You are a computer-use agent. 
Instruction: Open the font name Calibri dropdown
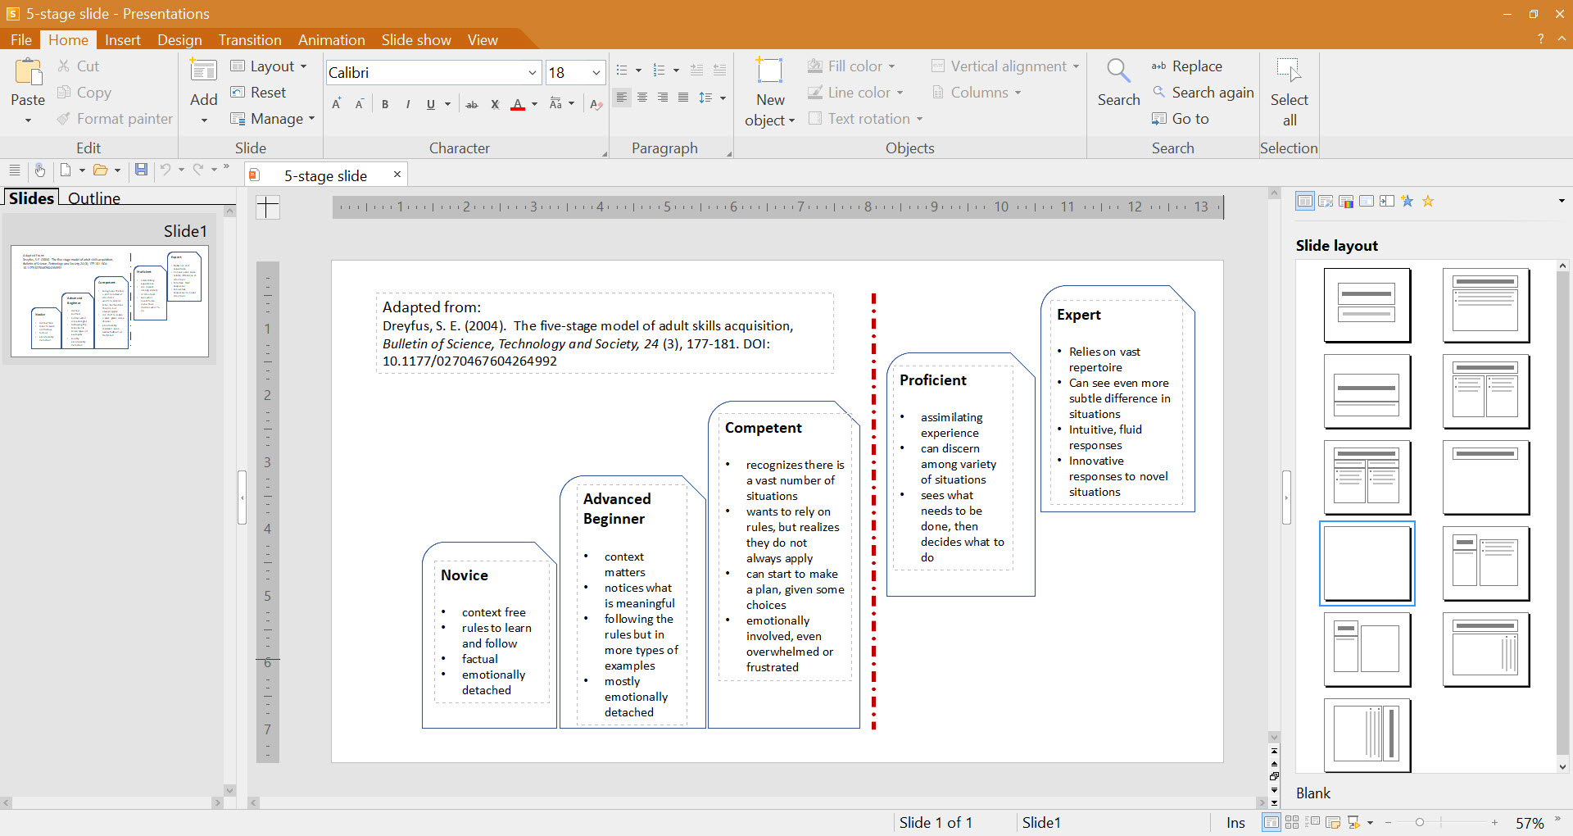[x=533, y=73]
